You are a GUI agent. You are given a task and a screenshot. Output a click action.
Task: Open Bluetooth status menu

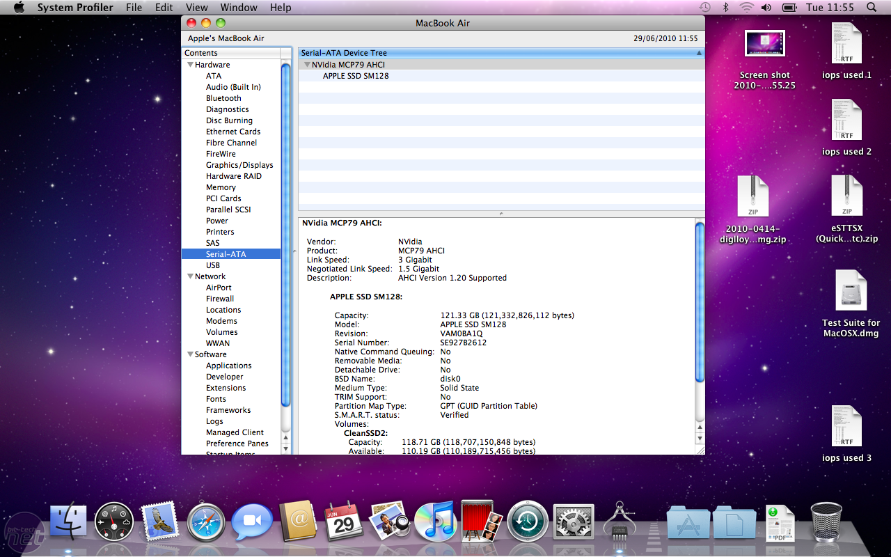[x=725, y=8]
